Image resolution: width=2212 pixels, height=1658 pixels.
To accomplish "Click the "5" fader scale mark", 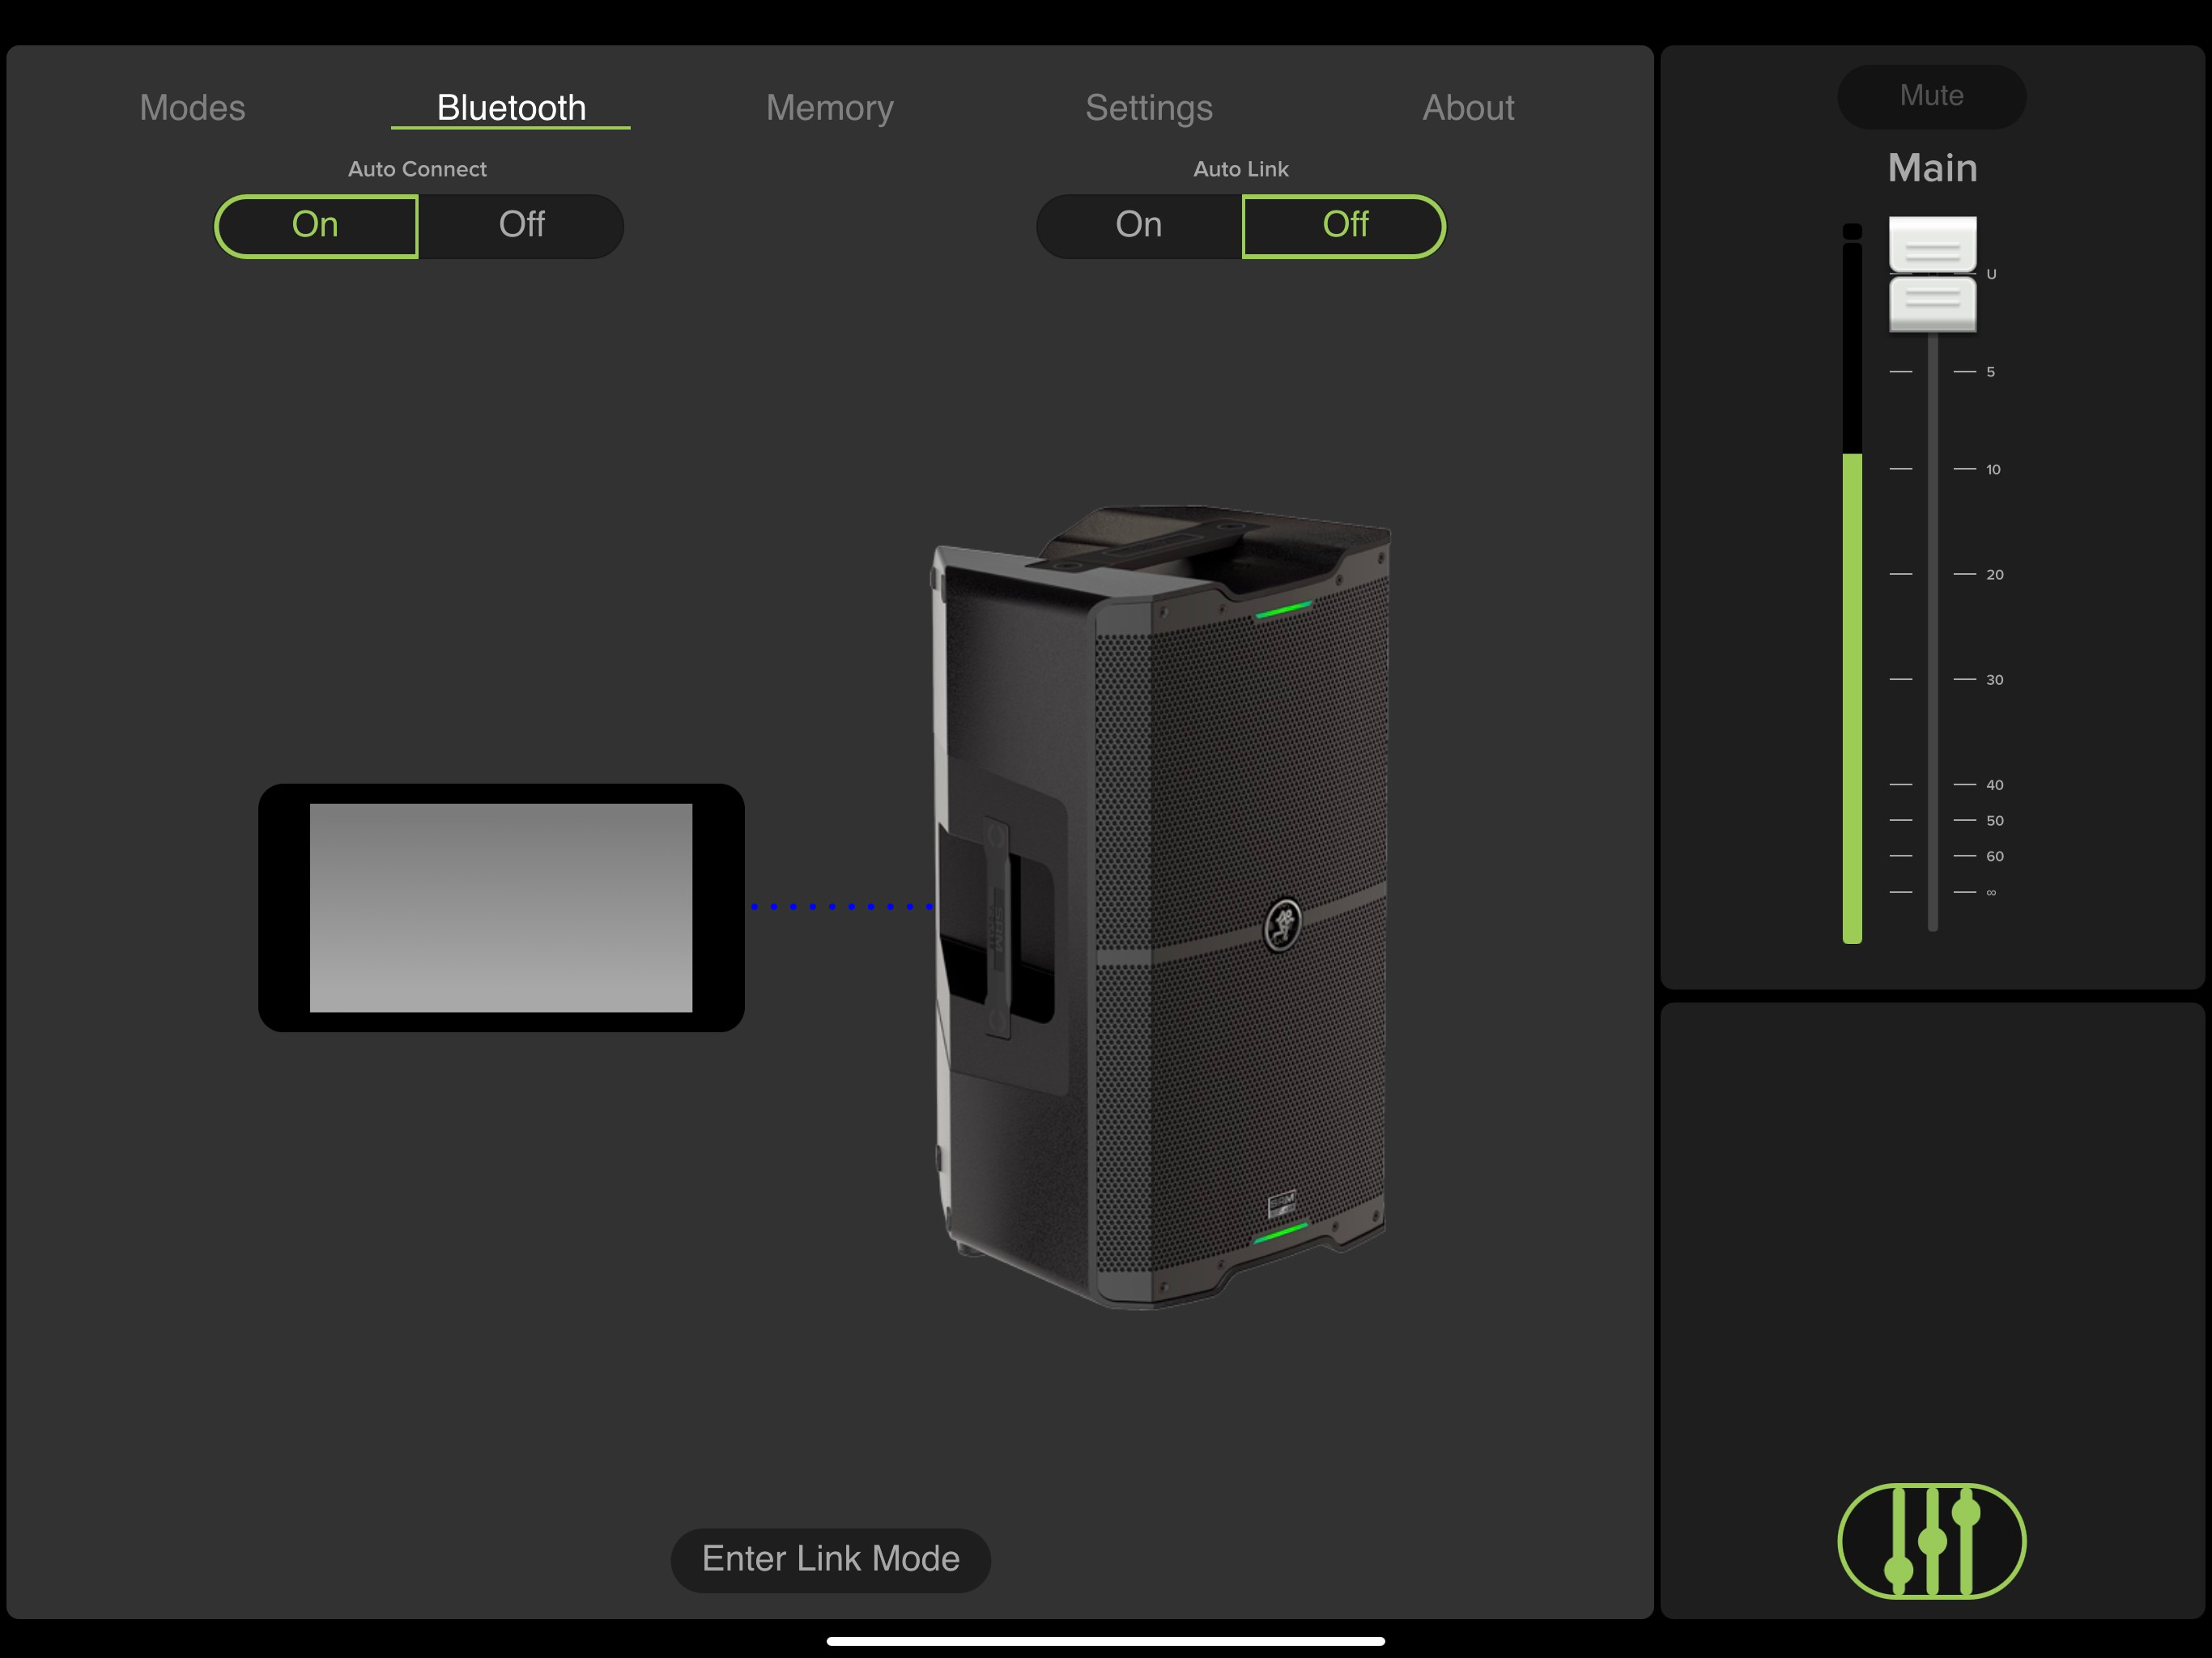I will coord(1991,372).
